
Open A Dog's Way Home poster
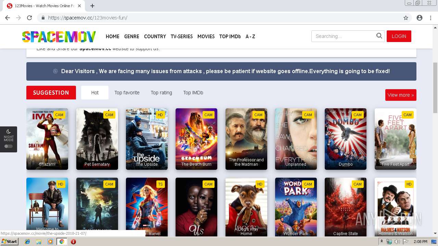click(246, 207)
